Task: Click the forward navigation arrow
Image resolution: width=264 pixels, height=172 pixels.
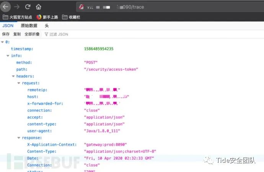Action: 17,7
